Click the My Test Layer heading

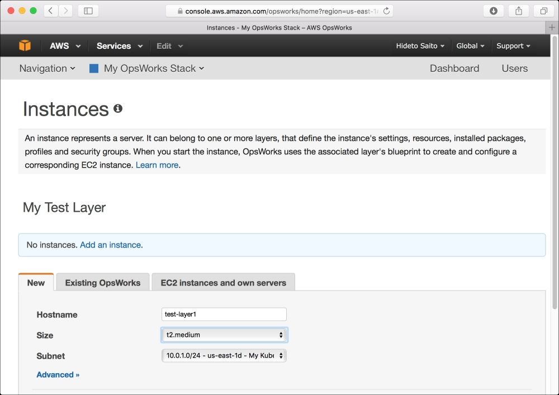(x=64, y=207)
